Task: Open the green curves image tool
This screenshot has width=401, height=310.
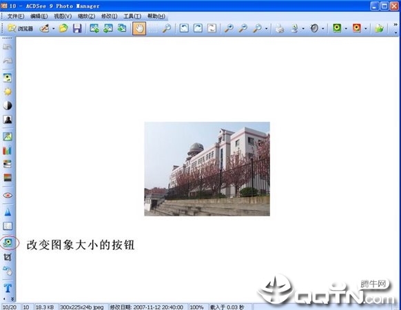Action: (x=8, y=136)
